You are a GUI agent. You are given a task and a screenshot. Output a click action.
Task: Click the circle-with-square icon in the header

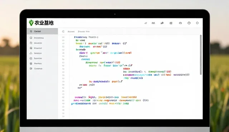(189, 23)
